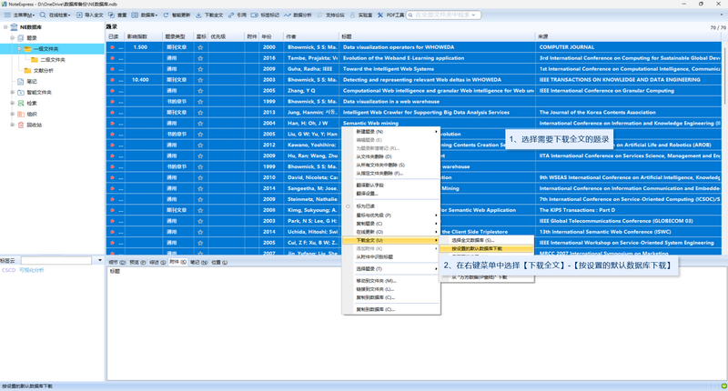Click the 智能文件夹 smart folder icon
Screen dimensions: 728x391
20,93
